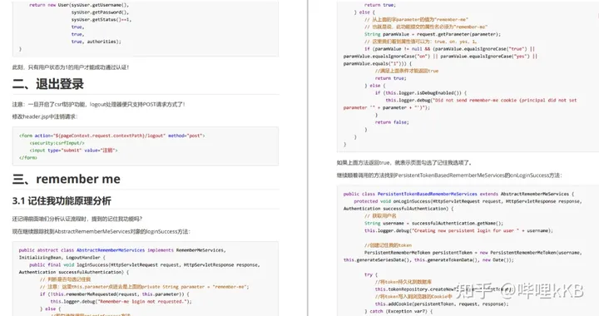Screen dimensions: 599x316
Task: Select the "sysUser.getStatus()==1," code line
Action: [101, 19]
